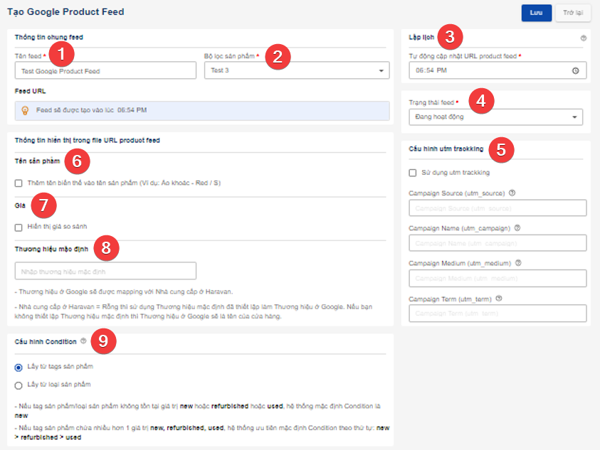Enable Sử dụng utm trackking checkbox
The image size is (600, 450).
point(413,172)
